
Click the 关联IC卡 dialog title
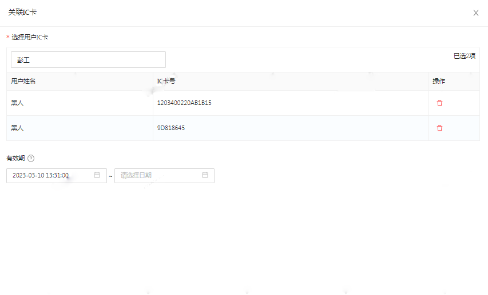pyautogui.click(x=22, y=12)
